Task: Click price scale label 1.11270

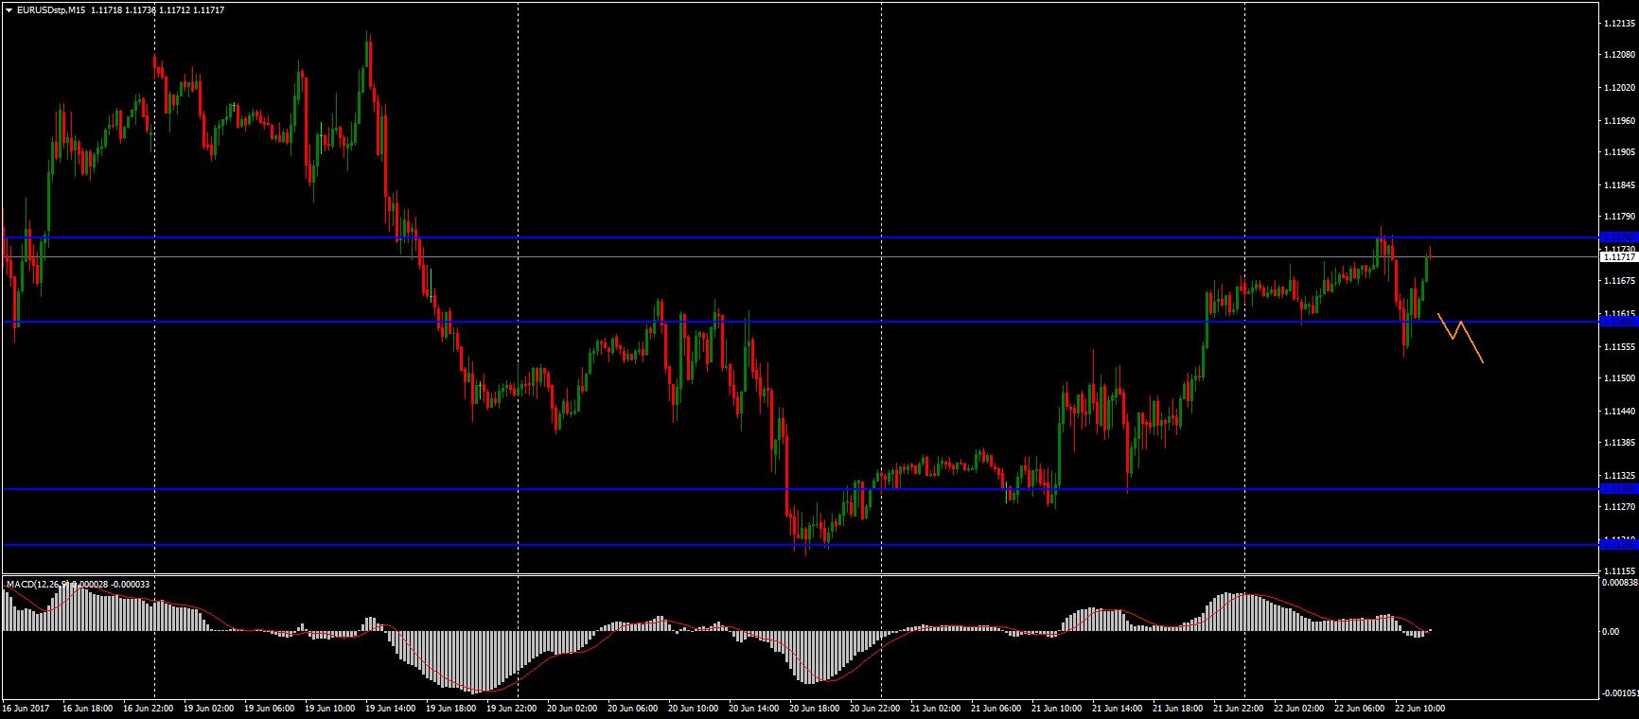Action: tap(1620, 507)
